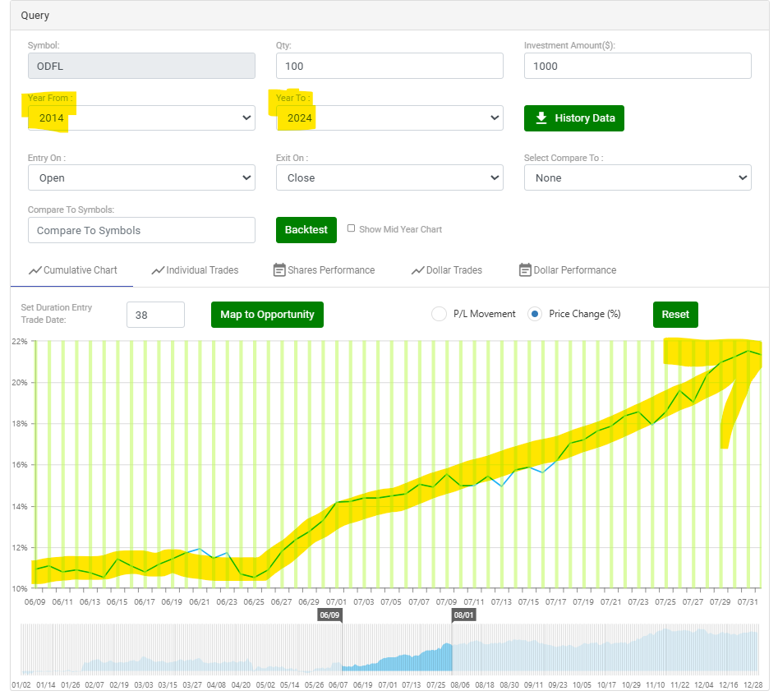Image resolution: width=778 pixels, height=700 pixels.
Task: Focus the Investment Amount input field
Action: pyautogui.click(x=638, y=66)
